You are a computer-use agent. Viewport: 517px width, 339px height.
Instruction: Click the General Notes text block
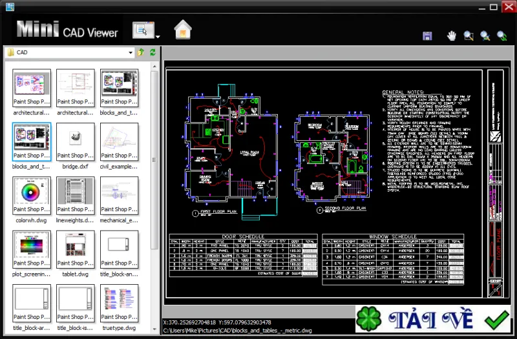click(x=428, y=141)
